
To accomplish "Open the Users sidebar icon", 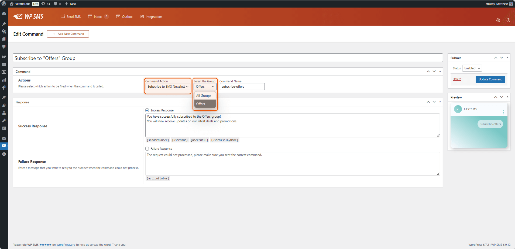I will click(4, 113).
